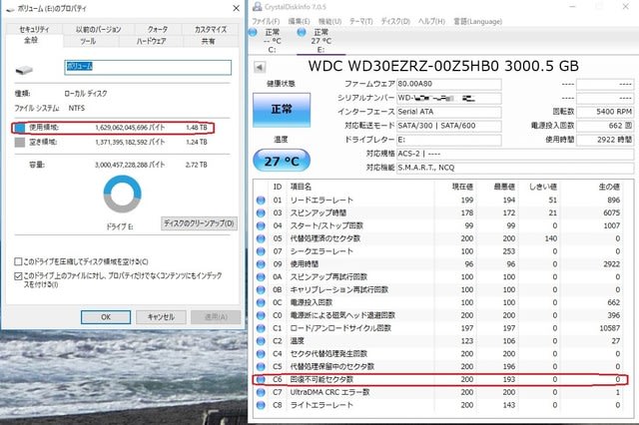Switch to the 共有 tab
Screen dimensions: 639x425
(208, 41)
